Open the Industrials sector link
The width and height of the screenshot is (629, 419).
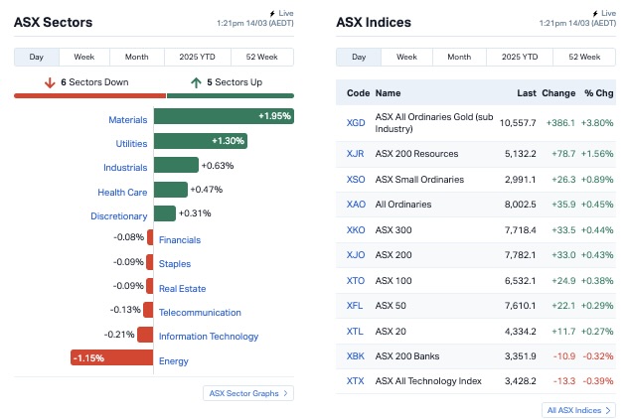pyautogui.click(x=125, y=168)
